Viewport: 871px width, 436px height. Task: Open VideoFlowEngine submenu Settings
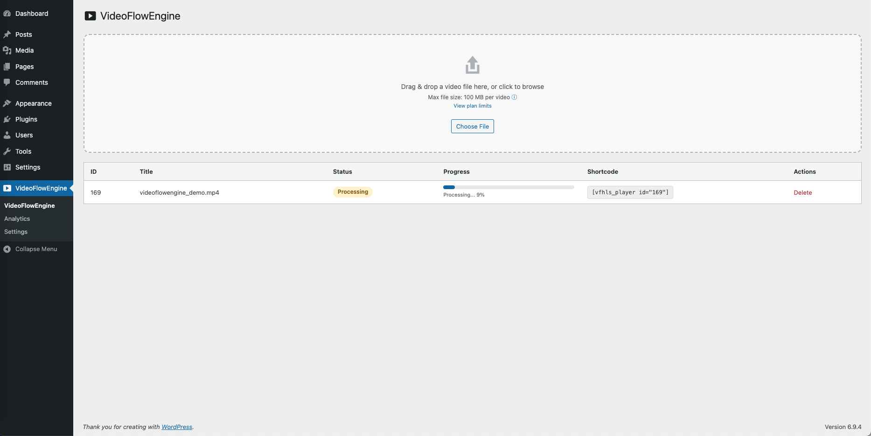click(16, 232)
